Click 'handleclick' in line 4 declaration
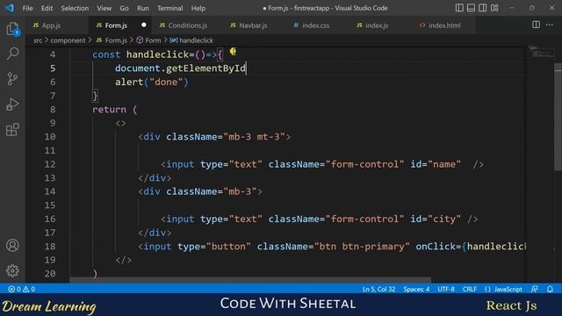Image resolution: width=562 pixels, height=316 pixels. coord(158,54)
